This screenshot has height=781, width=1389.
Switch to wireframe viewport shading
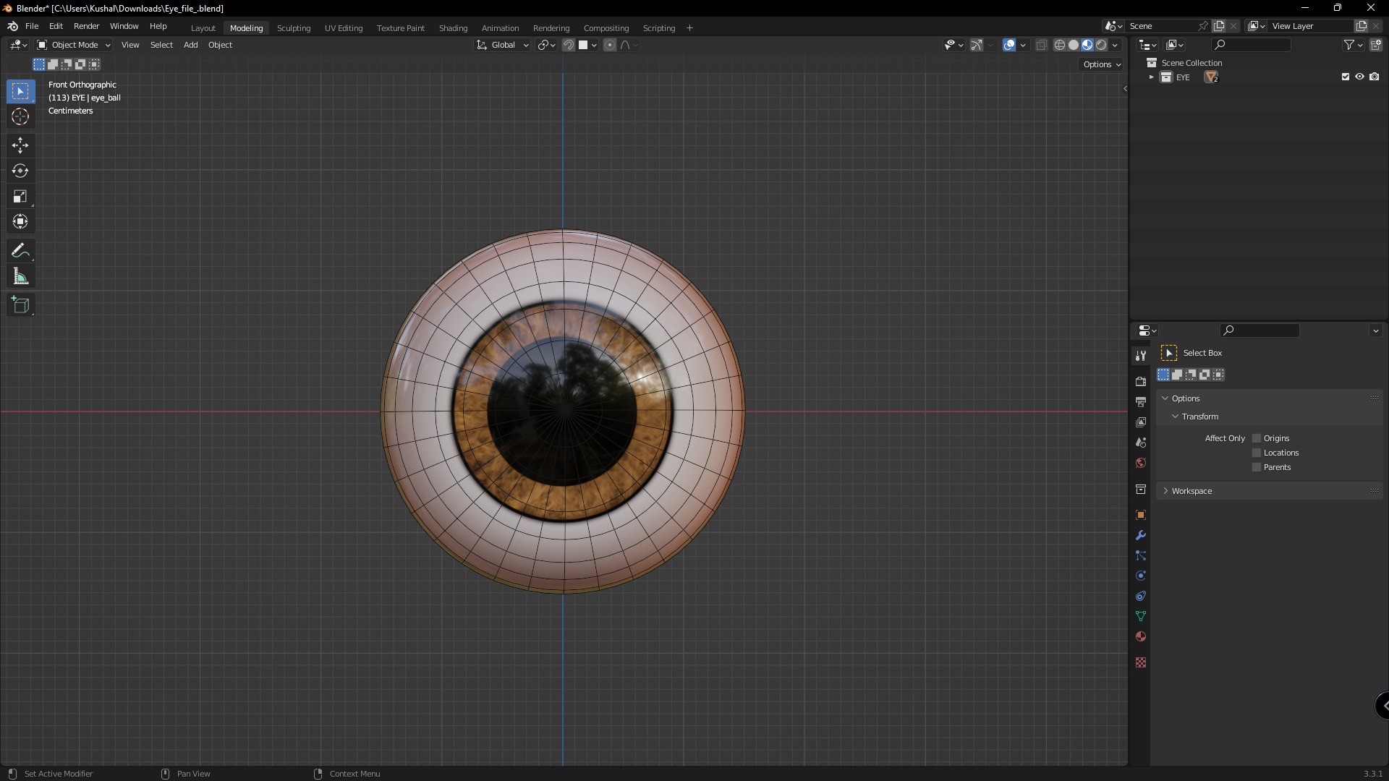point(1060,45)
